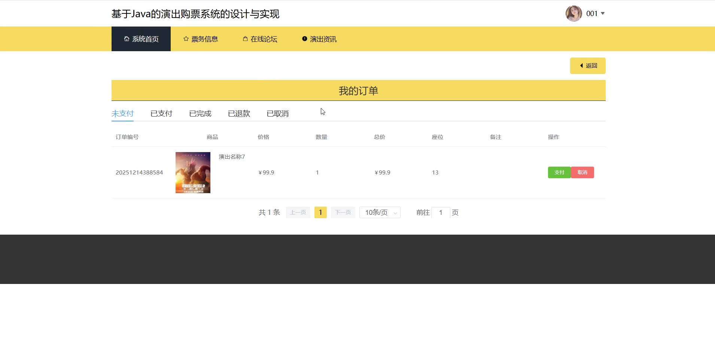This screenshot has height=343, width=715.
Task: Click the username 001
Action: tap(592, 13)
